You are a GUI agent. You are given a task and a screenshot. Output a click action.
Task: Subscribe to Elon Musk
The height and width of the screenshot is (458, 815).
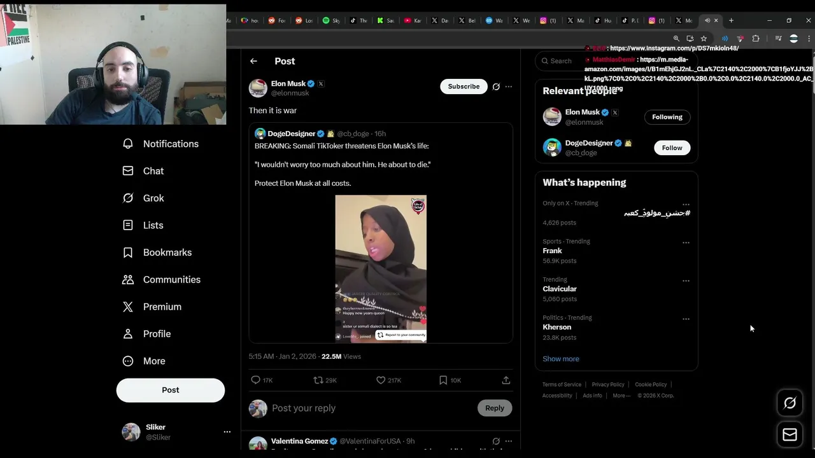click(x=464, y=87)
